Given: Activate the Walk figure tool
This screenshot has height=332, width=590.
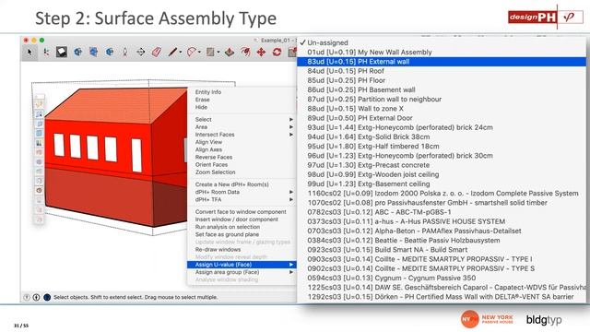Looking at the screenshot, I should 125,52.
